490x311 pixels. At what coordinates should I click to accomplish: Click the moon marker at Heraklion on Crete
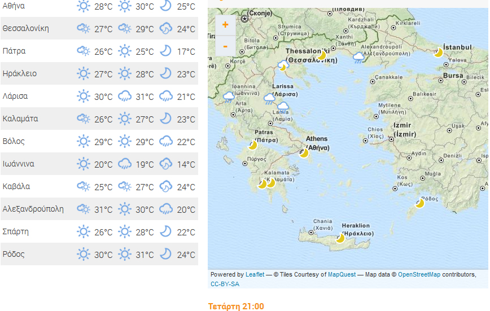pos(340,238)
